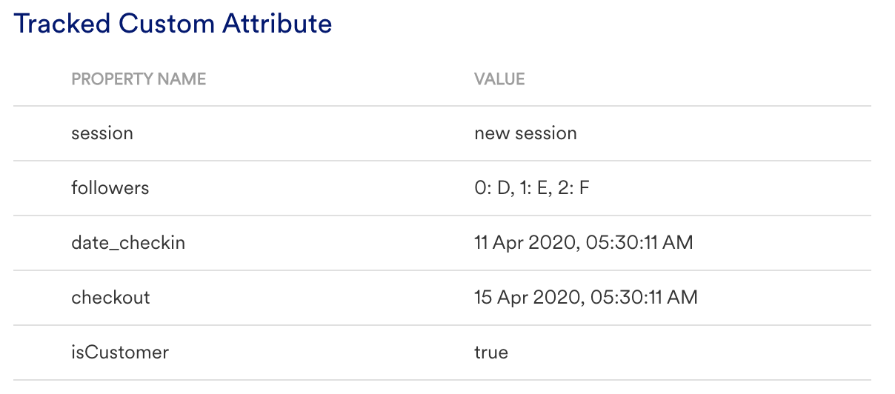This screenshot has height=394, width=895.
Task: Click the 15 Apr 2020 date value
Action: [585, 298]
